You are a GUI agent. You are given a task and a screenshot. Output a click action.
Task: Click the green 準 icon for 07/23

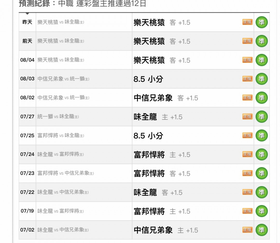tap(262, 173)
